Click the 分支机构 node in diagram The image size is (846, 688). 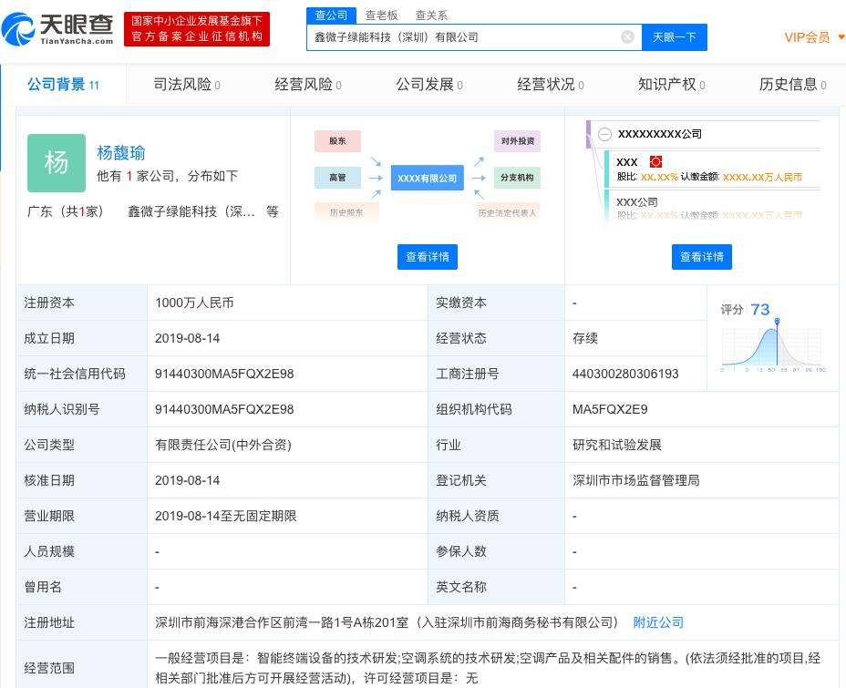(517, 178)
